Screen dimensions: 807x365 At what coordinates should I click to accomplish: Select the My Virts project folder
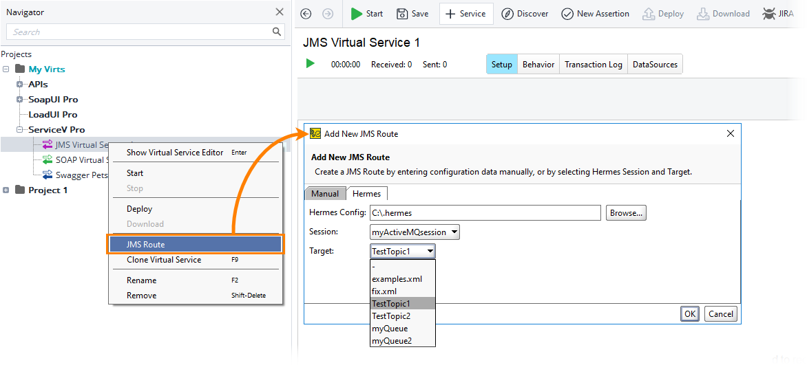[40, 69]
